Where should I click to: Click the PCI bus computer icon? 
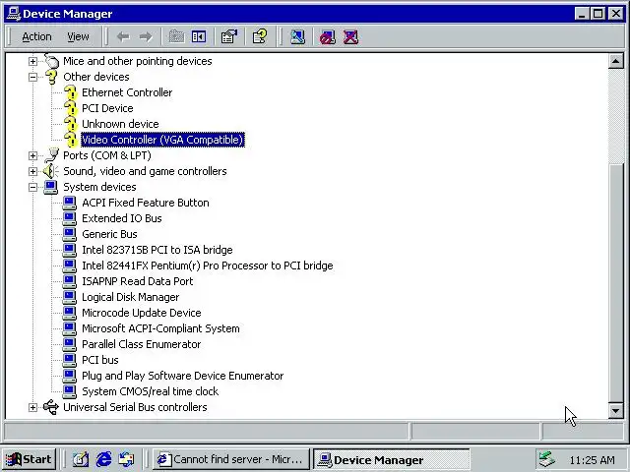click(70, 360)
